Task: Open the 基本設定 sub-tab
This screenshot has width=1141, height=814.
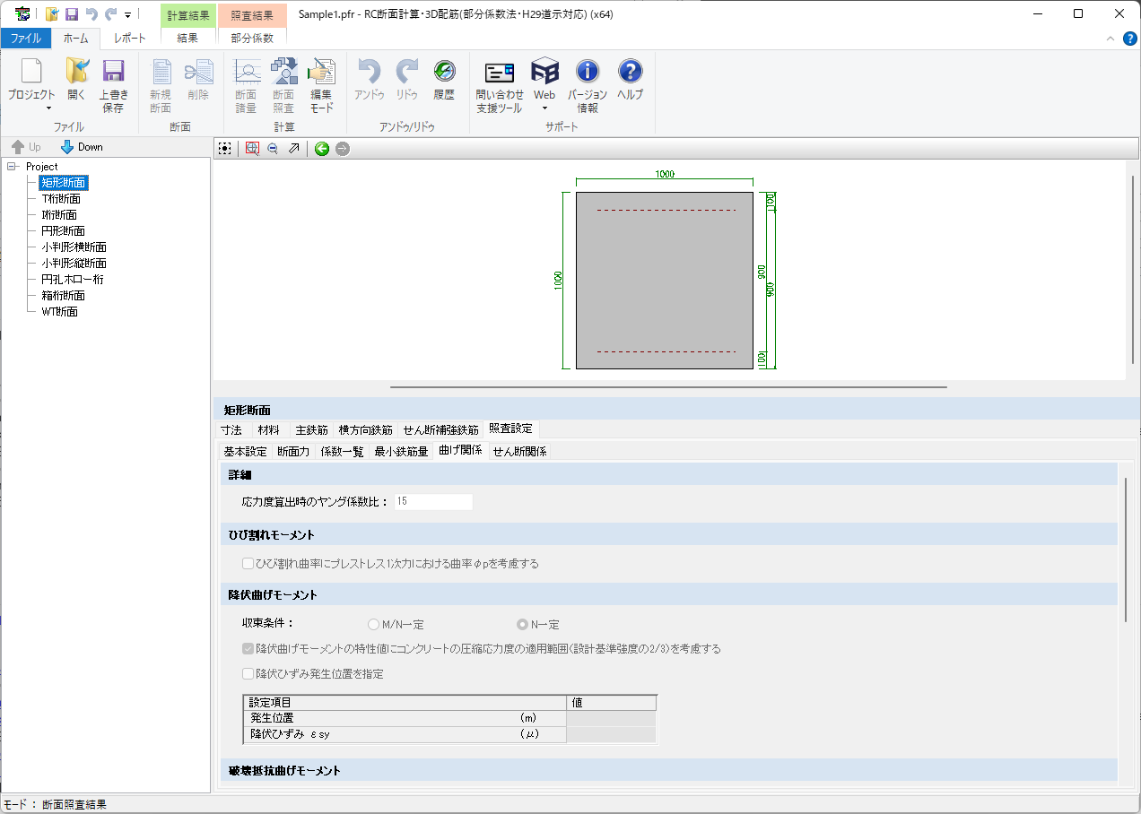Action: tap(245, 452)
